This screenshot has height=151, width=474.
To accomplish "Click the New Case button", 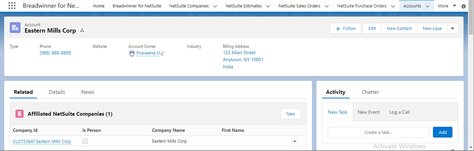I will 432,29.
